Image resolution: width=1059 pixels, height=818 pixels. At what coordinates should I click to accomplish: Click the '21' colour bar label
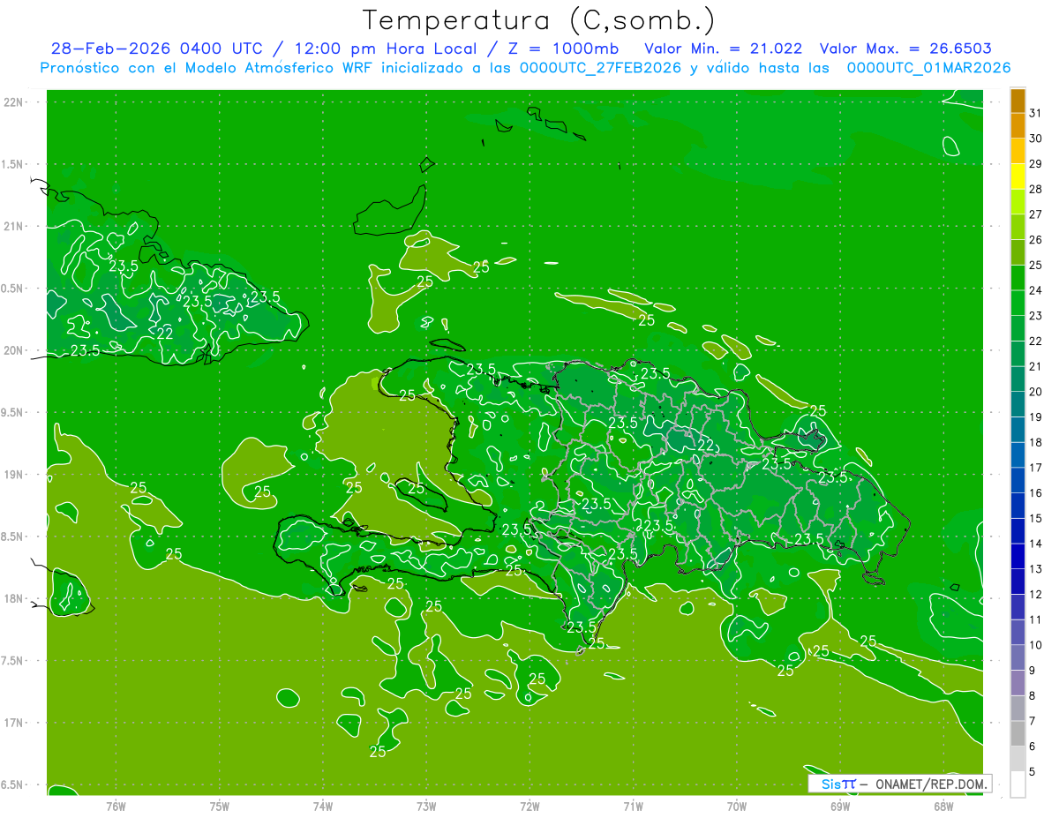coord(1036,366)
